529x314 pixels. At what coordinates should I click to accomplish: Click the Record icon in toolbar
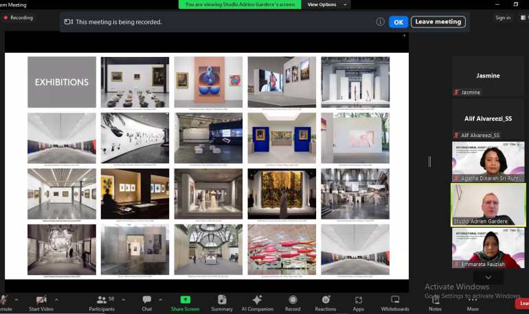293,300
